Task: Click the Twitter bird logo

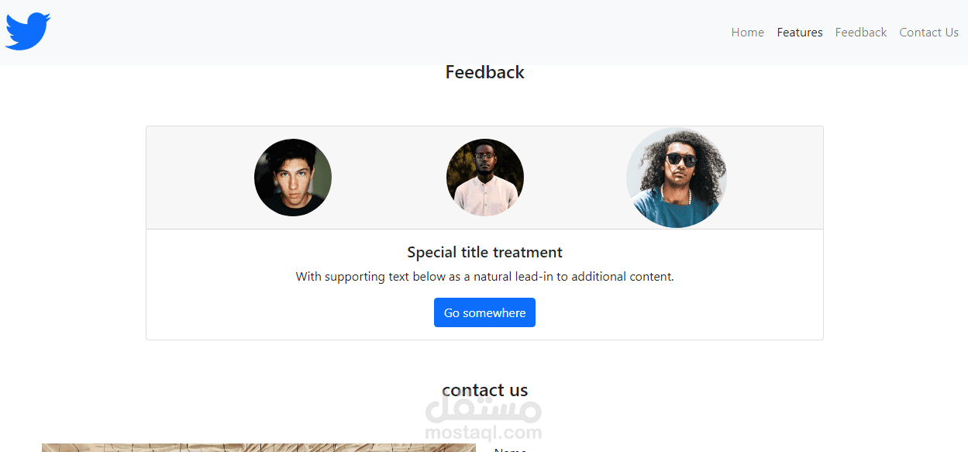Action: (x=28, y=32)
